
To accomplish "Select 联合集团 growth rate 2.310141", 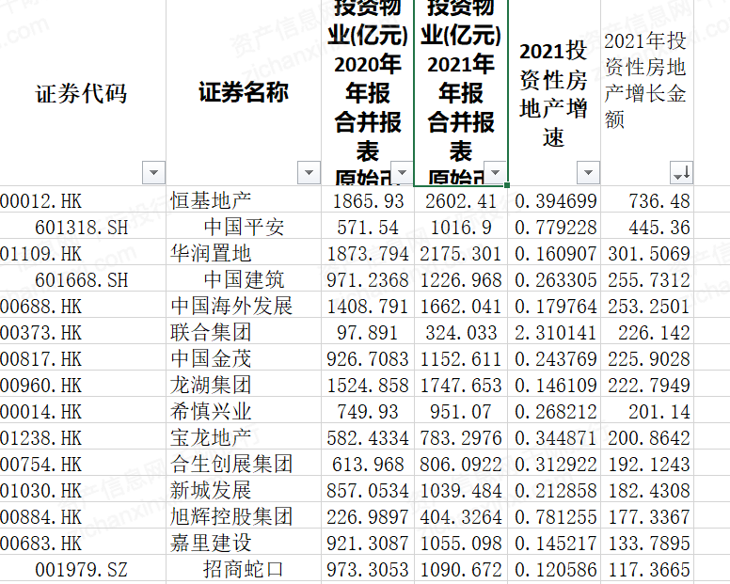I will click(x=554, y=333).
